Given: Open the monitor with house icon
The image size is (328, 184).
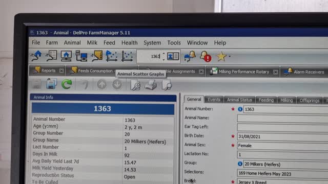Looking at the screenshot, I should [x=66, y=56].
